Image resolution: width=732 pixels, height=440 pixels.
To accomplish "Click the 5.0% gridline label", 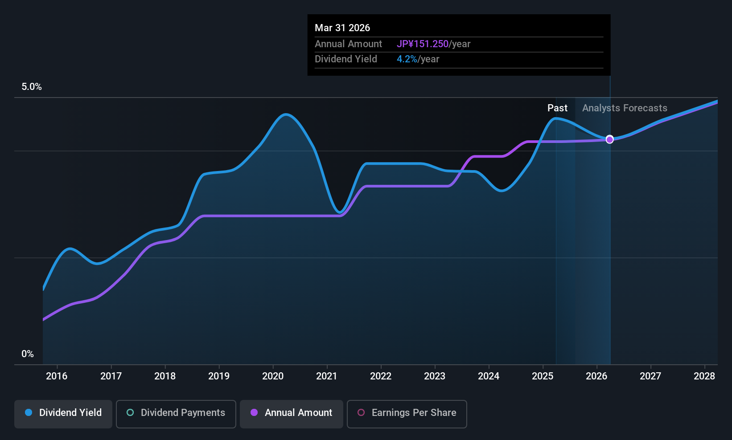I will point(31,87).
